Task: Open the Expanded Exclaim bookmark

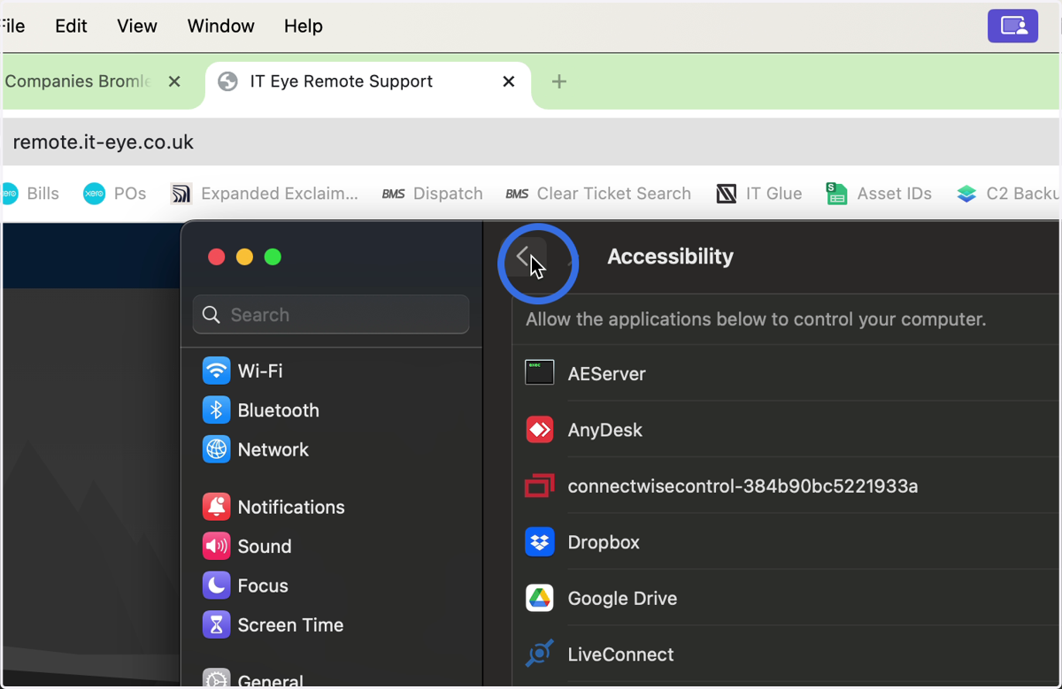Action: coord(265,194)
